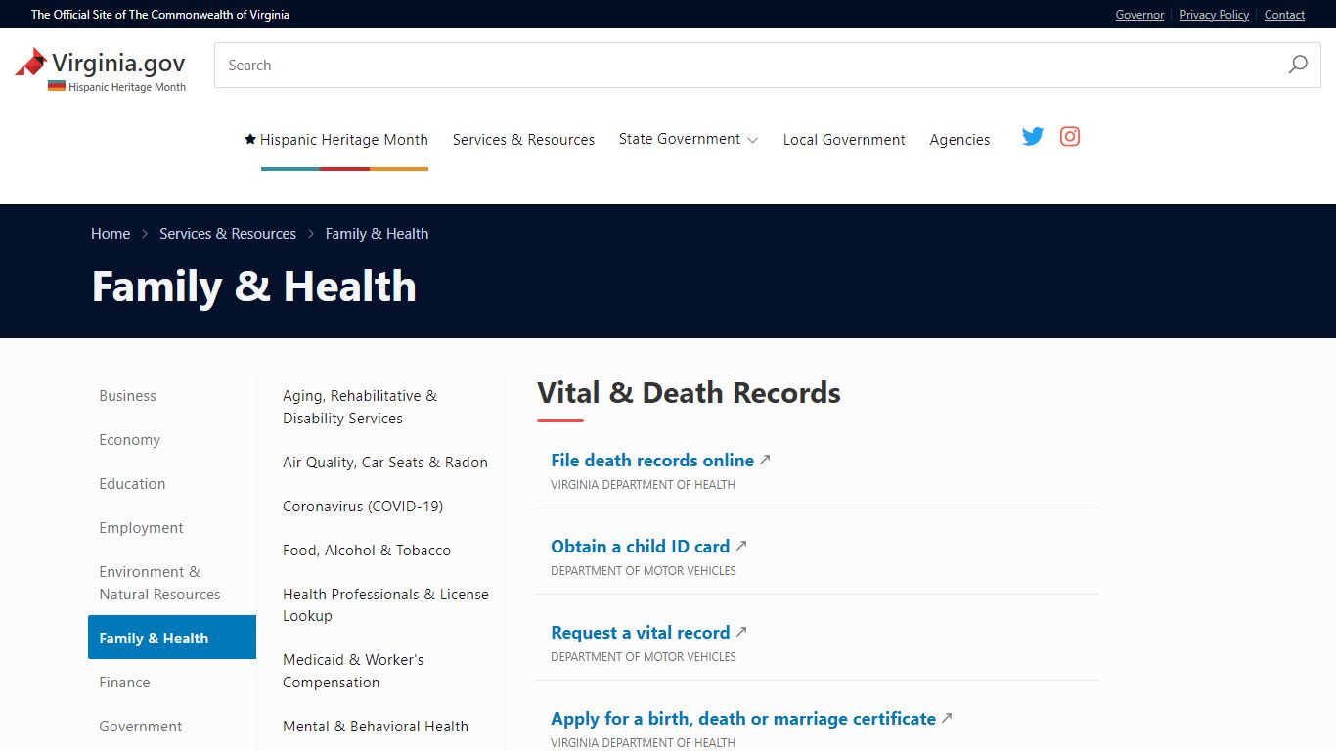1336x751 pixels.
Task: Click Department of Motor Vehicles under Request a vital record
Action: [644, 657]
